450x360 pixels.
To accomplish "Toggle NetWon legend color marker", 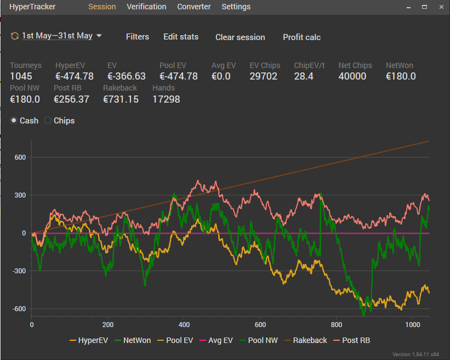I will [x=118, y=340].
